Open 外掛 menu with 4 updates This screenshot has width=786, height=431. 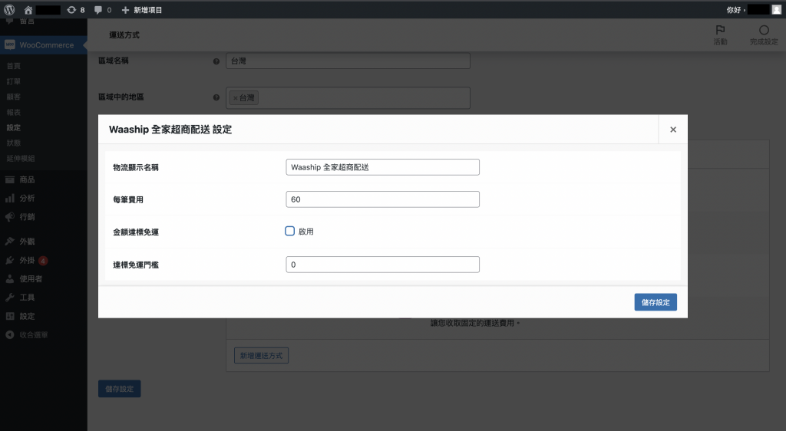[x=27, y=260]
